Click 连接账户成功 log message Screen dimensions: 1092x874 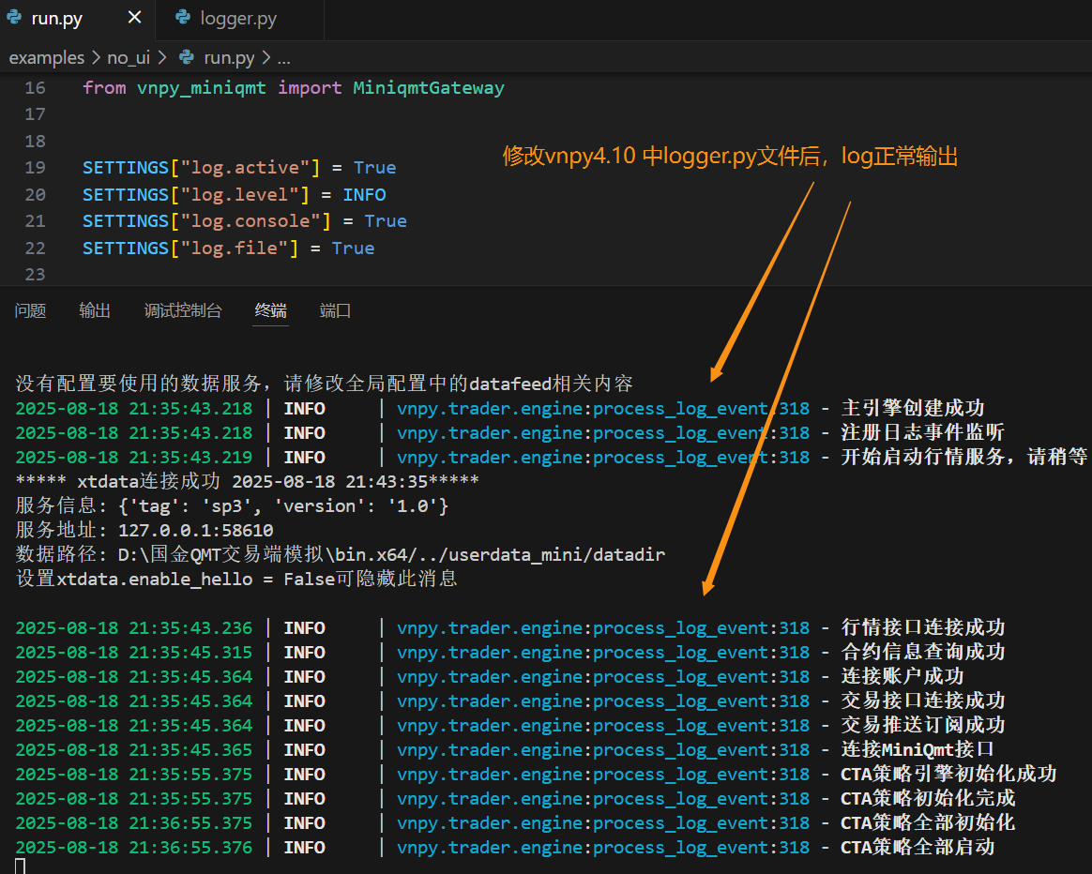[902, 676]
